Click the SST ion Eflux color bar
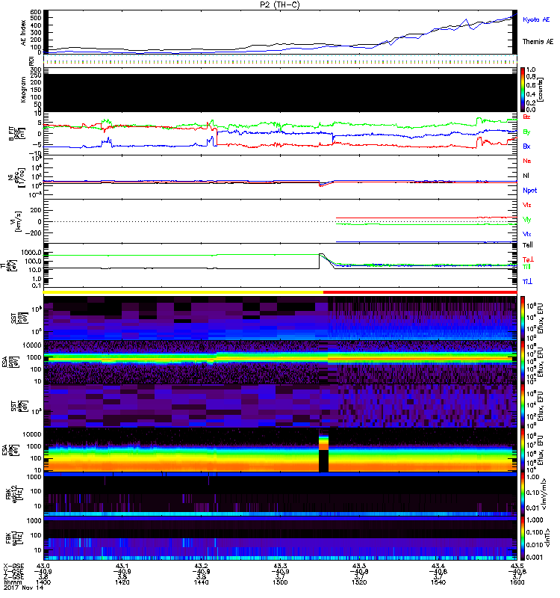The height and width of the screenshot is (598, 560). 523,317
